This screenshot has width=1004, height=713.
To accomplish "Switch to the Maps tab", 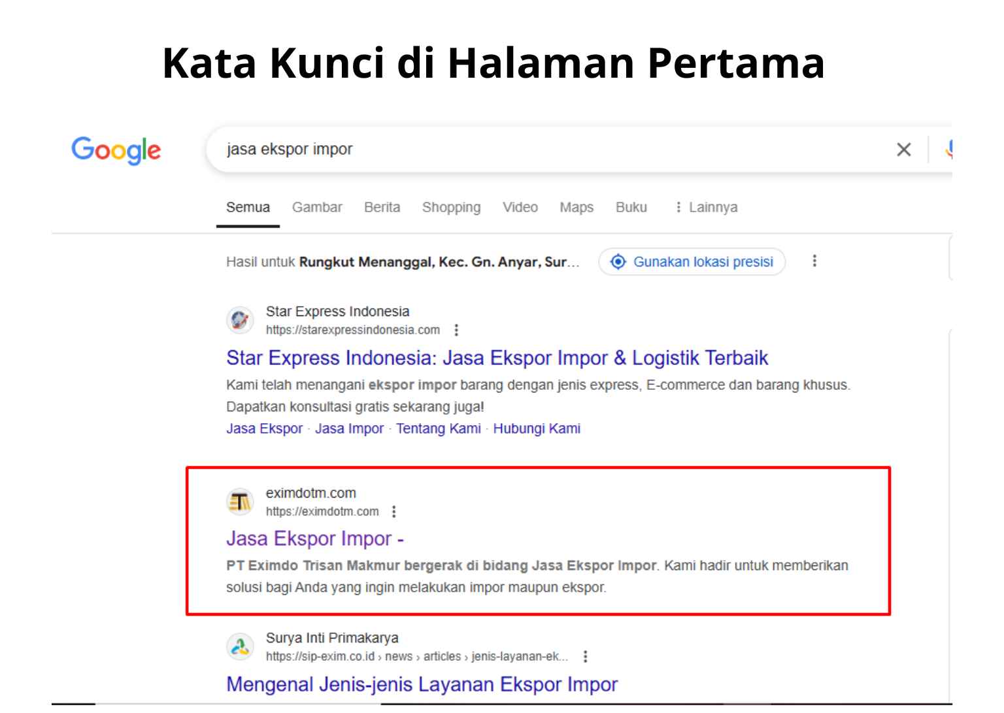I will (x=577, y=208).
